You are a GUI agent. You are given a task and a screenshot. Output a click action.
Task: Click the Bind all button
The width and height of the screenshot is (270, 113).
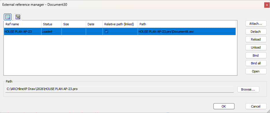point(256,63)
